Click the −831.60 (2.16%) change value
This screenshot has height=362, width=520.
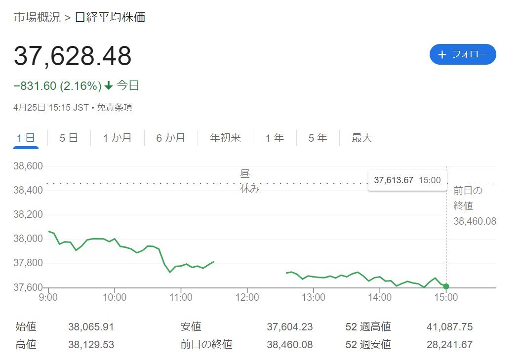click(58, 86)
